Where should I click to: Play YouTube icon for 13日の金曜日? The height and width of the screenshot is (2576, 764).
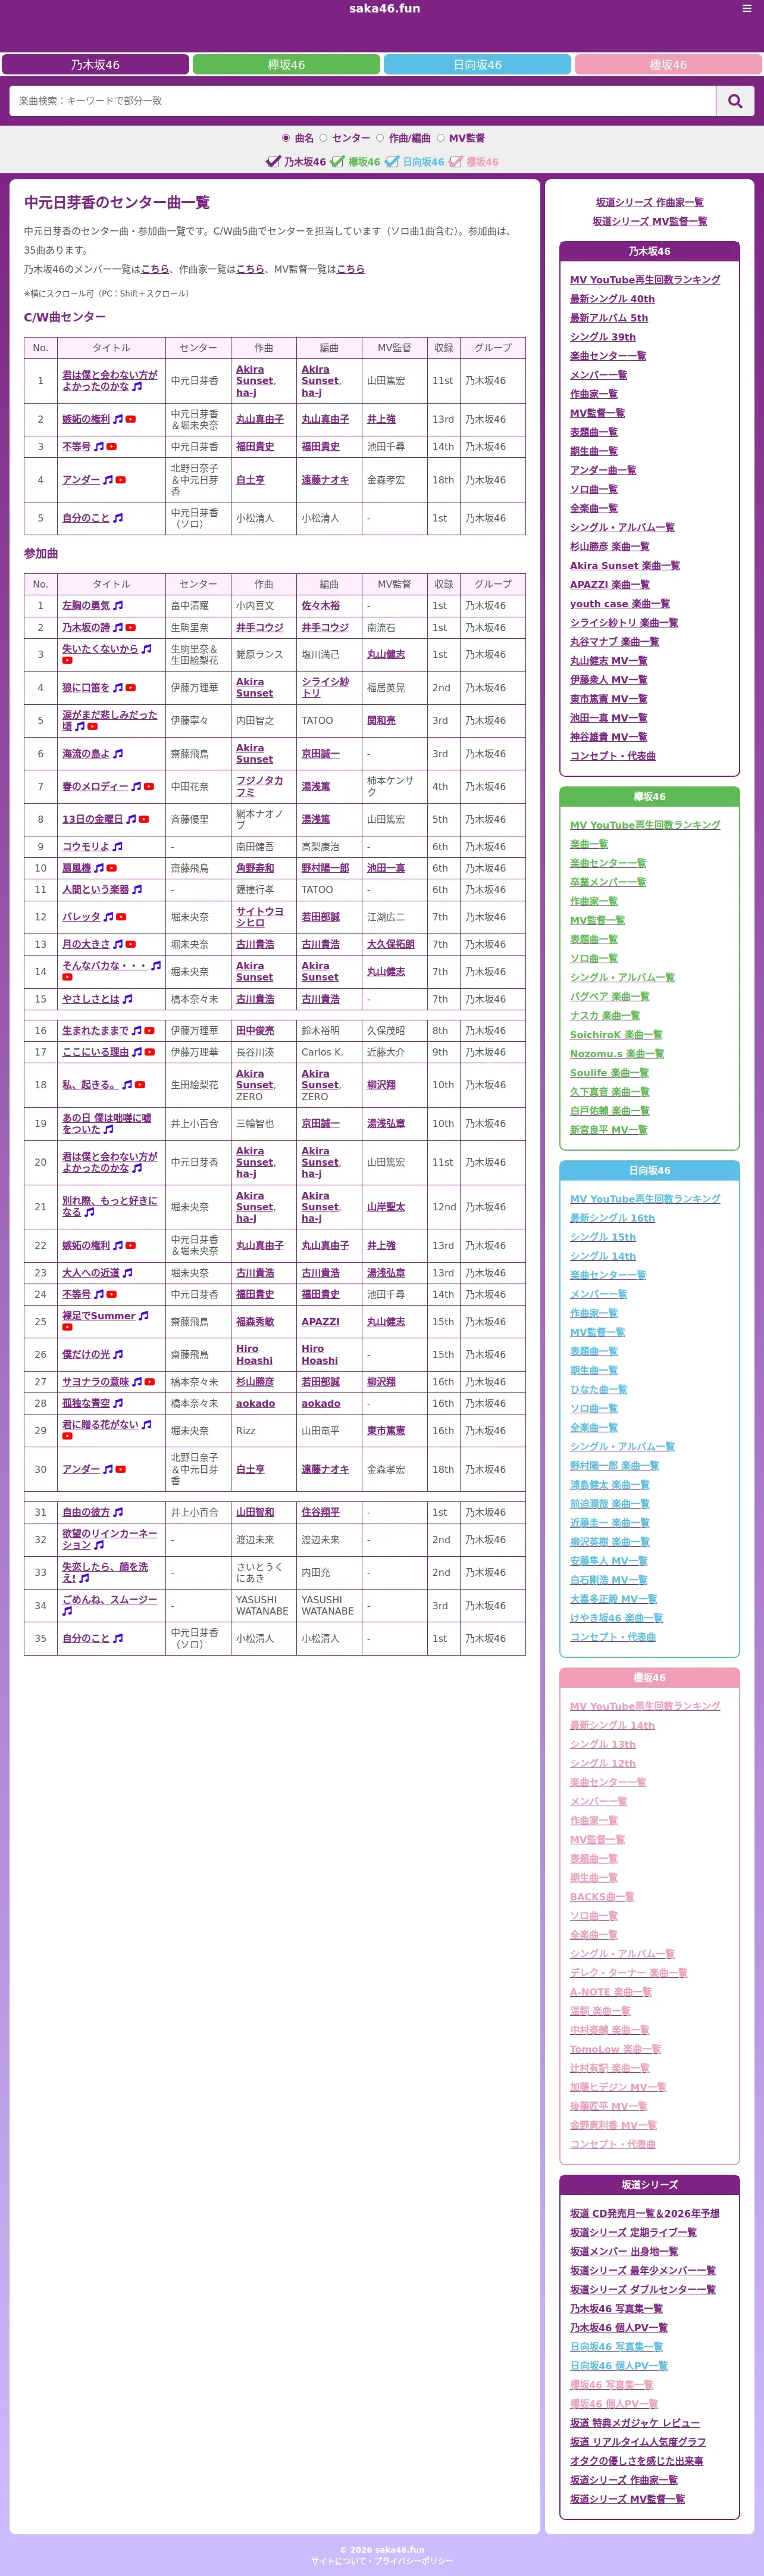tap(143, 819)
